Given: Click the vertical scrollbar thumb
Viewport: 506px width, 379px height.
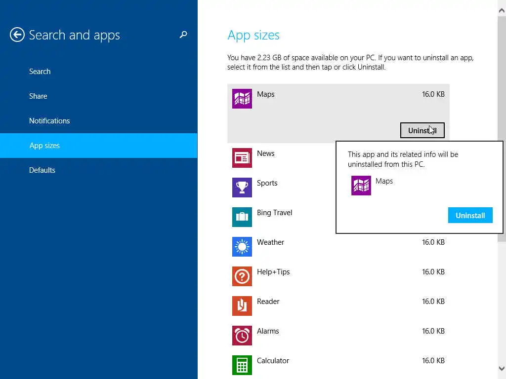Looking at the screenshot, I should click(502, 129).
